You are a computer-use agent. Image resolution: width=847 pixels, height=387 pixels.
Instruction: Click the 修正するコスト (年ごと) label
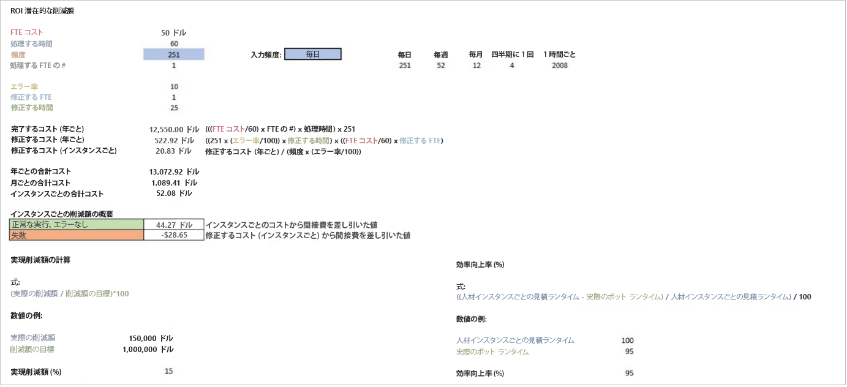(47, 140)
